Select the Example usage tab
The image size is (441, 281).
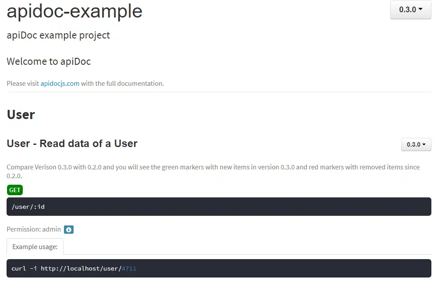[x=35, y=247]
